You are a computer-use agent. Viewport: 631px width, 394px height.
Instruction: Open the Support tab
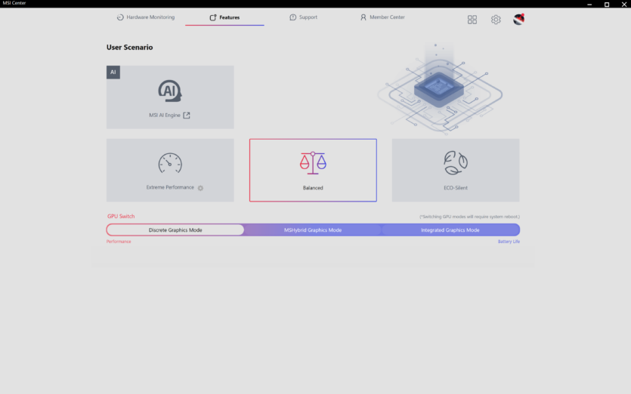(x=304, y=17)
